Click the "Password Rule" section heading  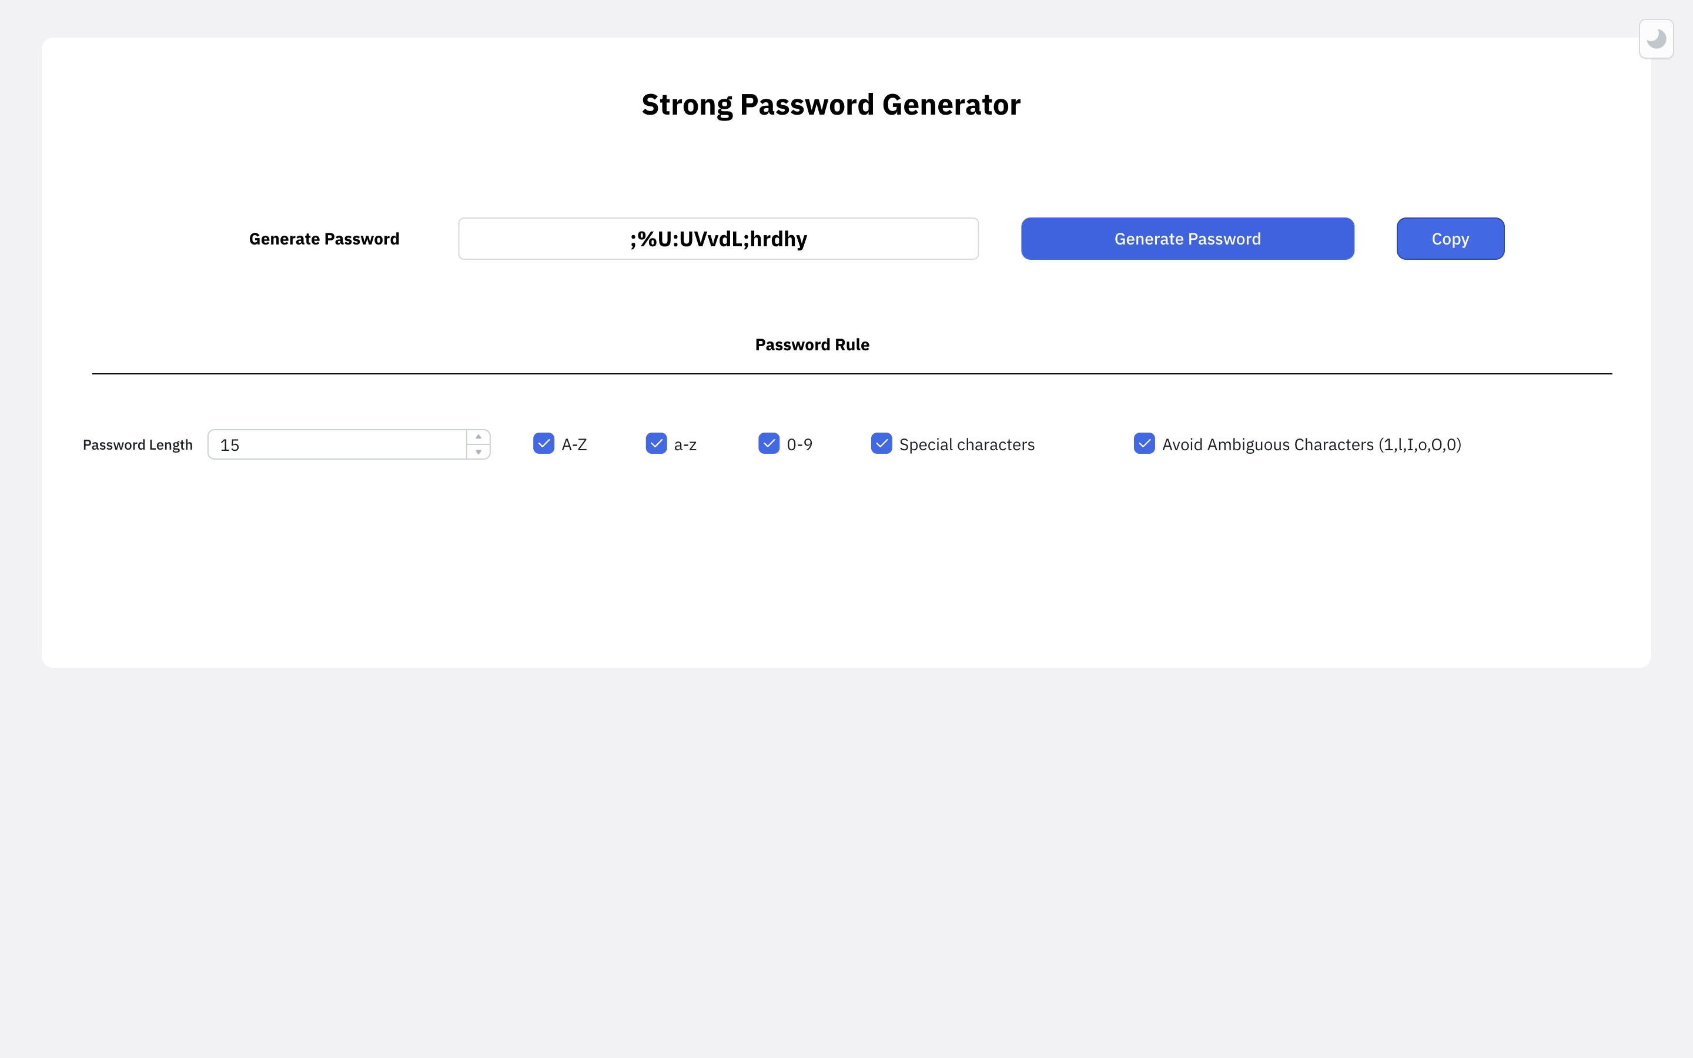tap(811, 344)
